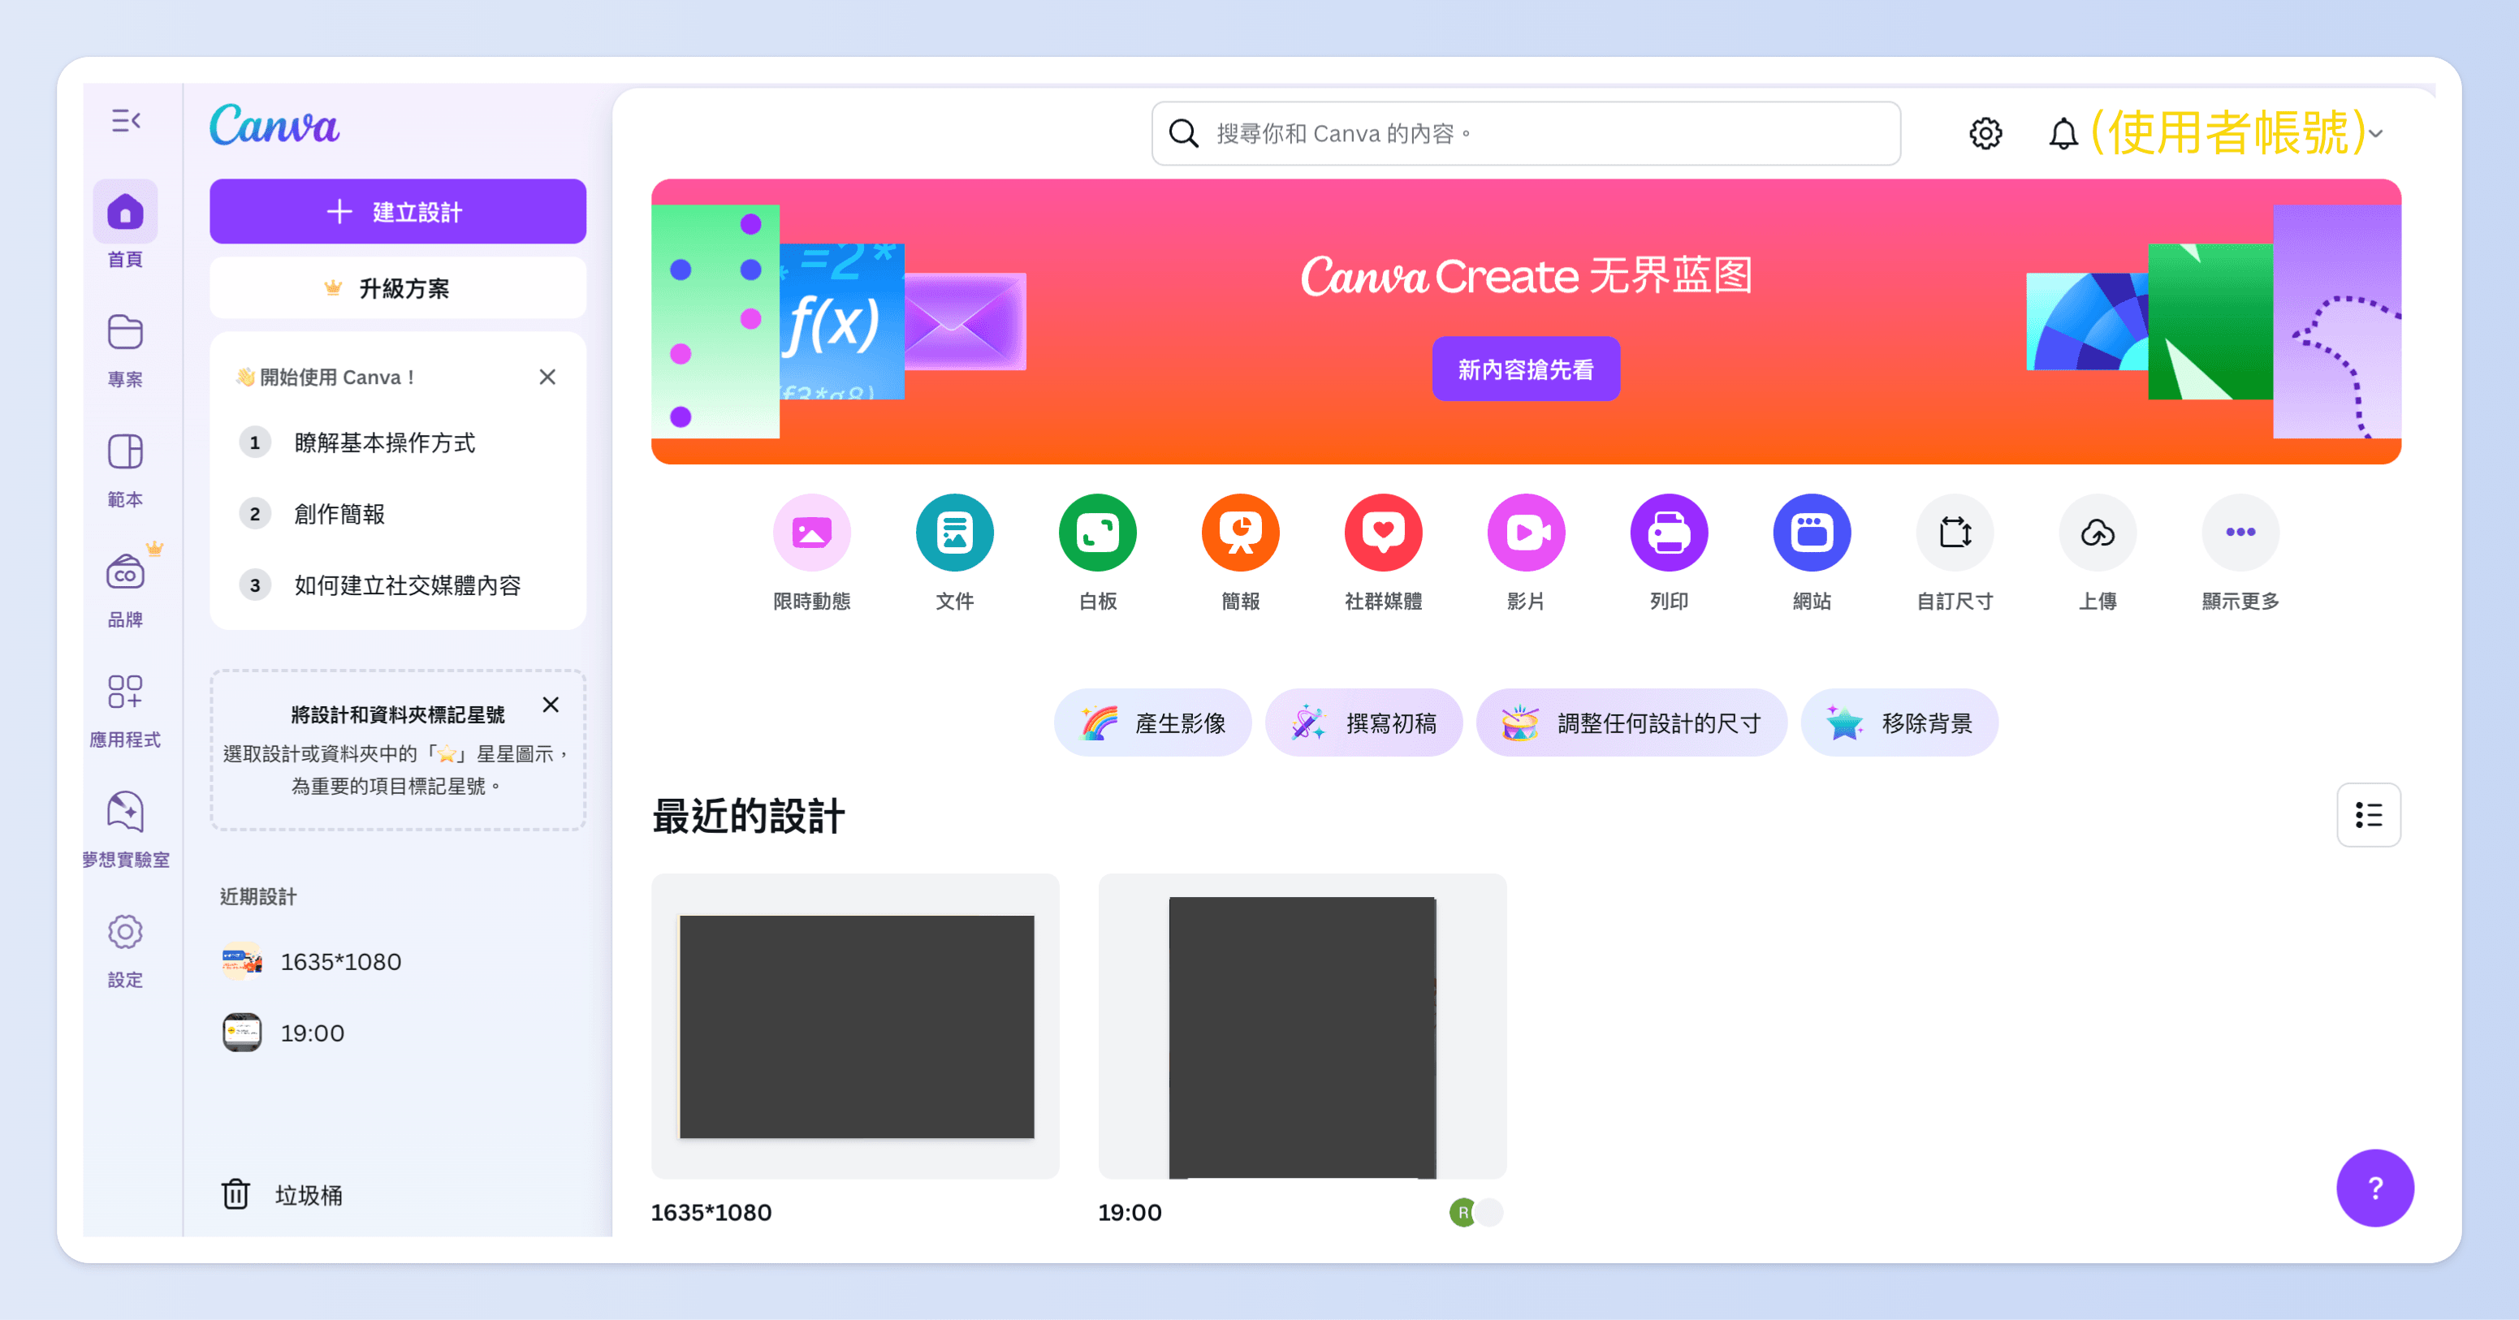2519x1320 pixels.
Task: Choose 自訂尺寸 custom size
Action: click(1954, 553)
